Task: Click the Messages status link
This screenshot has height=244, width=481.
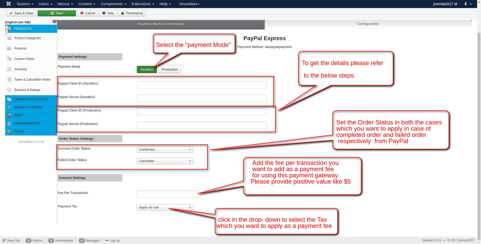Action: click(89, 241)
